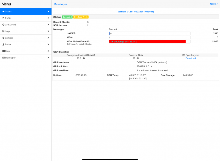Screen dimensions: 220x161
Task: Click the red OGN Noise progress bar
Action: click(147, 41)
